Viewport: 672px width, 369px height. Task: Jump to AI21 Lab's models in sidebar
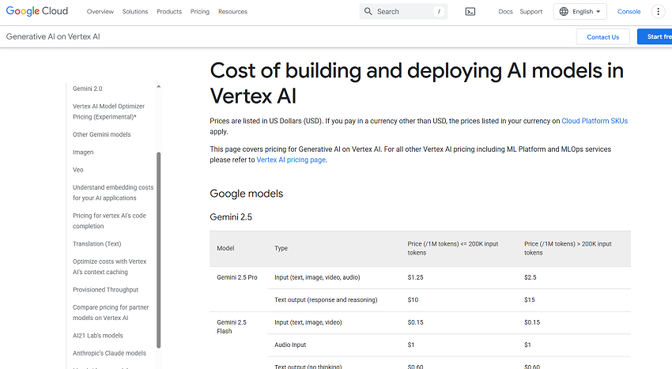(98, 336)
